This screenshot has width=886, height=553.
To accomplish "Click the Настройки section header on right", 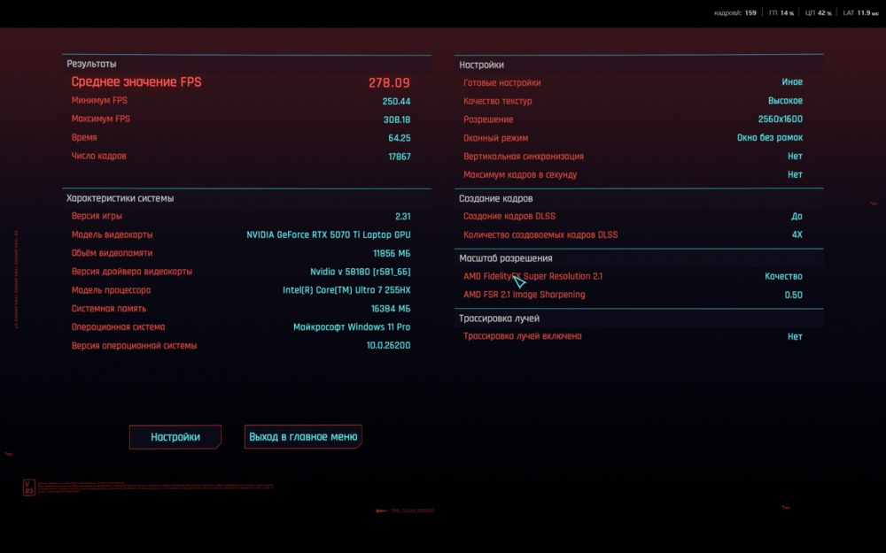I will 481,65.
